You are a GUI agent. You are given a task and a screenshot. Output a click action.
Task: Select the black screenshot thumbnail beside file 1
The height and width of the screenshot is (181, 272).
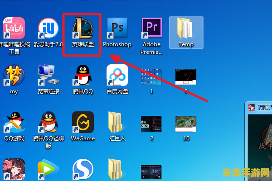(185, 77)
